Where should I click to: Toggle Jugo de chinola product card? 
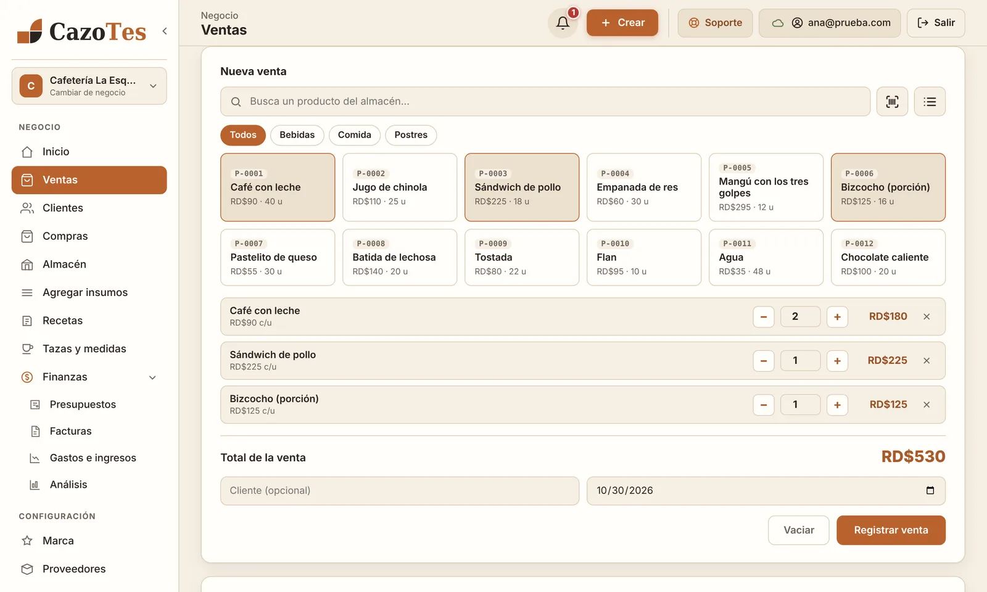coord(400,187)
